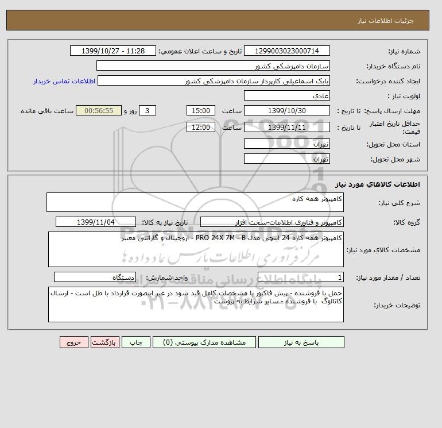Click the 'شماره نیاز:' label

click(x=404, y=51)
